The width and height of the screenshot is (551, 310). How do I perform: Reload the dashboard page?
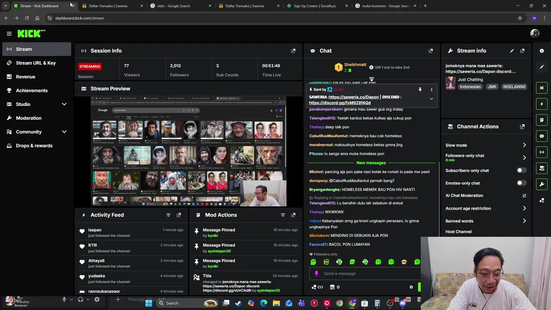click(x=27, y=18)
